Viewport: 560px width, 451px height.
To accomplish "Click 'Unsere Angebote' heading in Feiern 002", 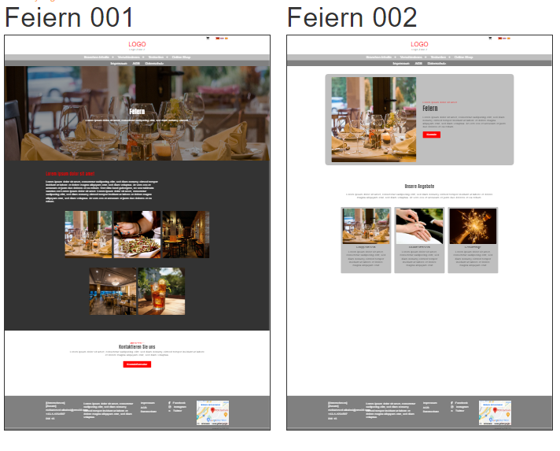I will click(x=419, y=187).
